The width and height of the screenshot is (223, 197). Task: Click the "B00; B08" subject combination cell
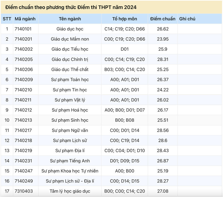click(x=125, y=120)
